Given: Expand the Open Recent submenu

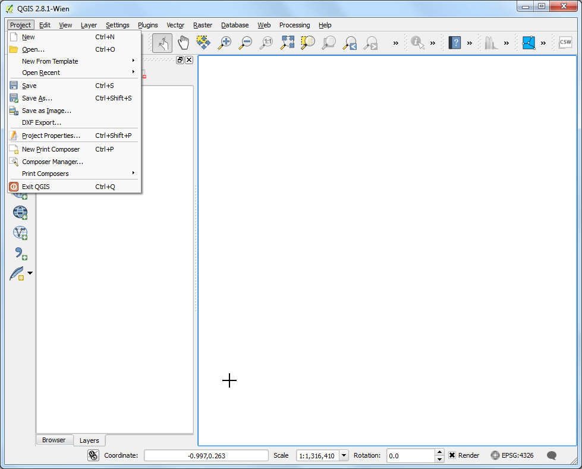Looking at the screenshot, I should (74, 73).
